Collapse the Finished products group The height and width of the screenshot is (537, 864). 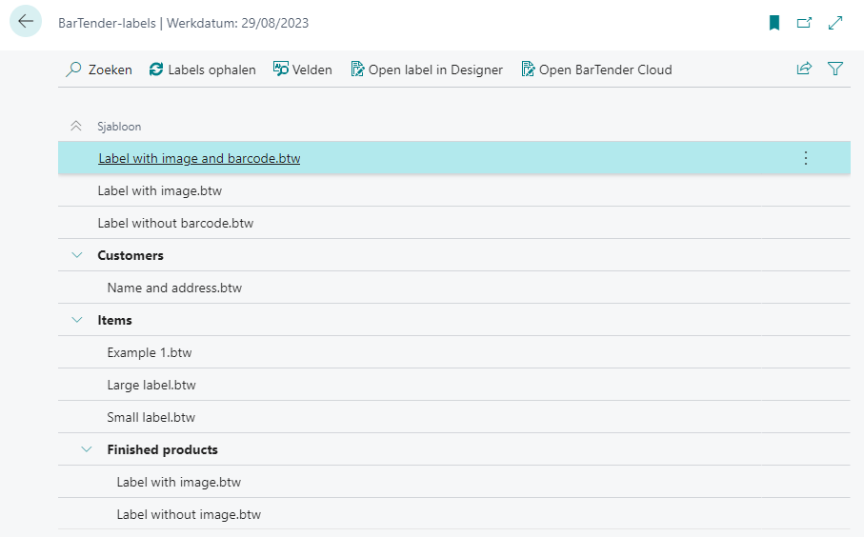coord(87,449)
